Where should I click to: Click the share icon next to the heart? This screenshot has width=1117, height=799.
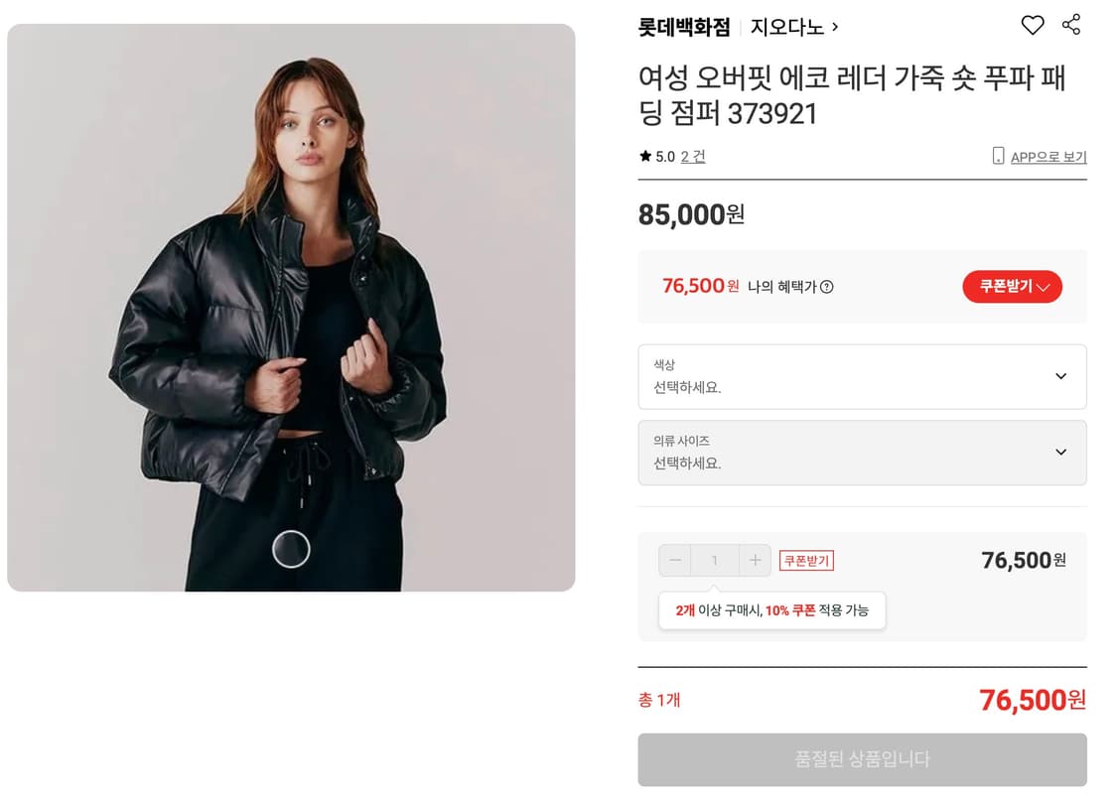tap(1071, 26)
